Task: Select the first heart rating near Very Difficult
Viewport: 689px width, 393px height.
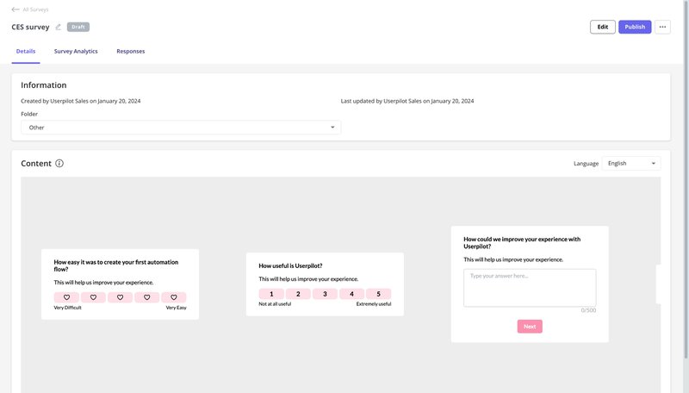Action: [66, 297]
